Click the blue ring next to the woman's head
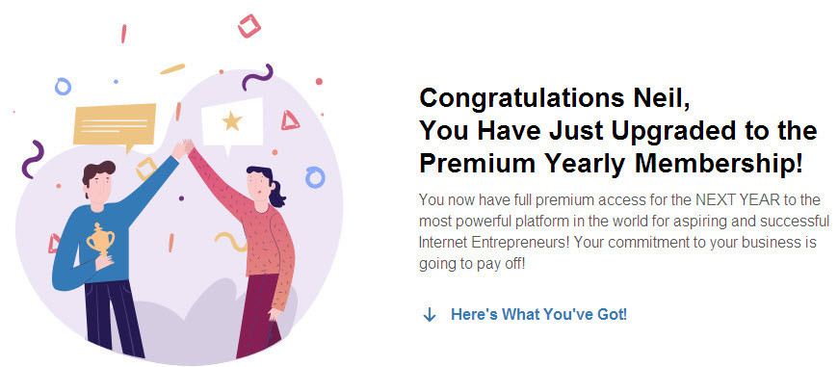This screenshot has height=367, width=838. click(x=315, y=177)
